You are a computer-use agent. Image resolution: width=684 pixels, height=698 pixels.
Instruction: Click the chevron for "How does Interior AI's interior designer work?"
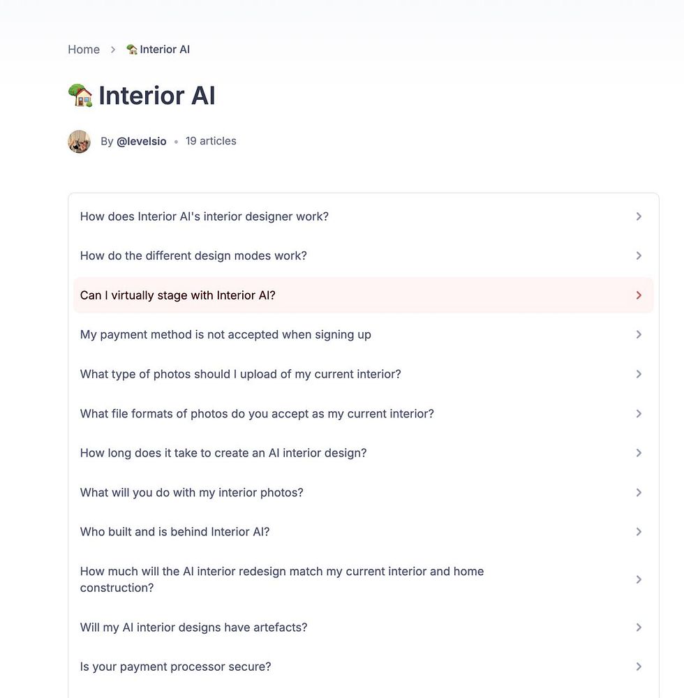[x=639, y=216]
